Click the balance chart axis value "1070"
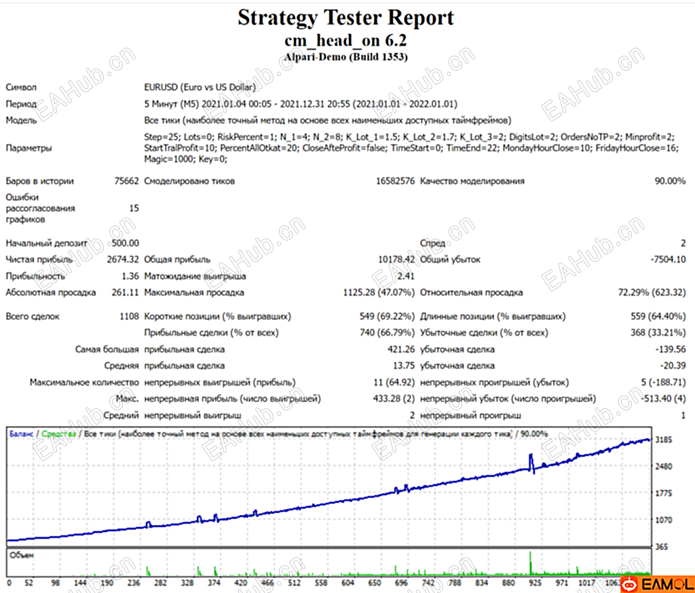Image resolution: width=695 pixels, height=593 pixels. tap(664, 520)
